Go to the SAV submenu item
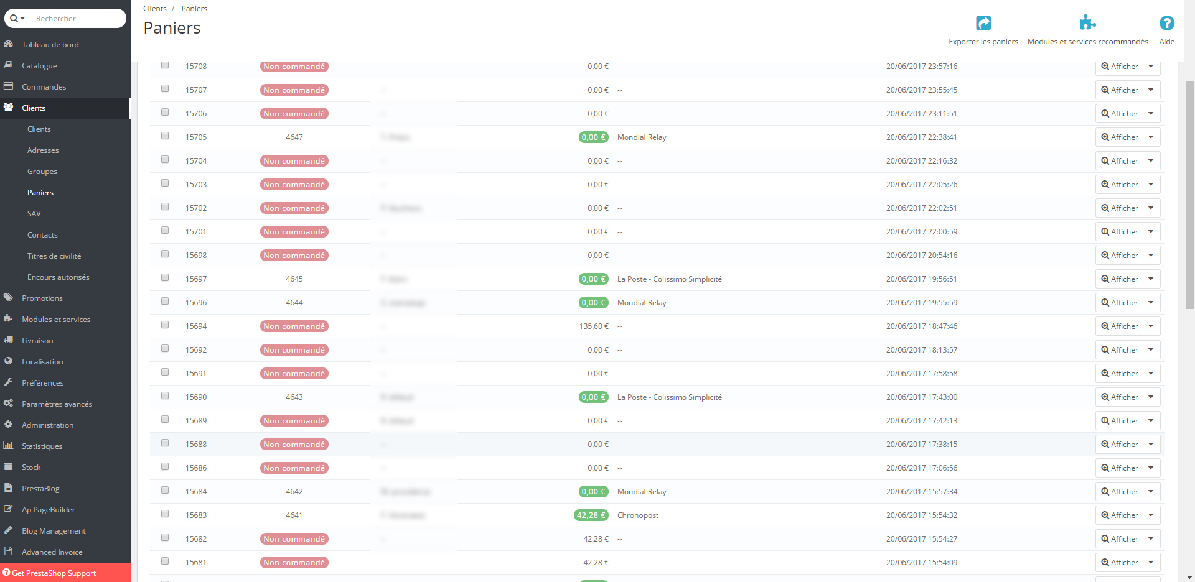This screenshot has height=582, width=1195. point(34,214)
